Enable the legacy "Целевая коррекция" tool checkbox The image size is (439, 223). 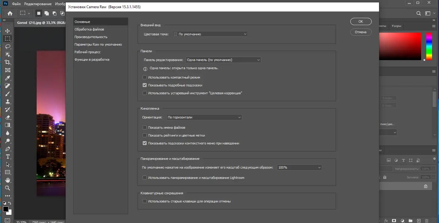[145, 93]
